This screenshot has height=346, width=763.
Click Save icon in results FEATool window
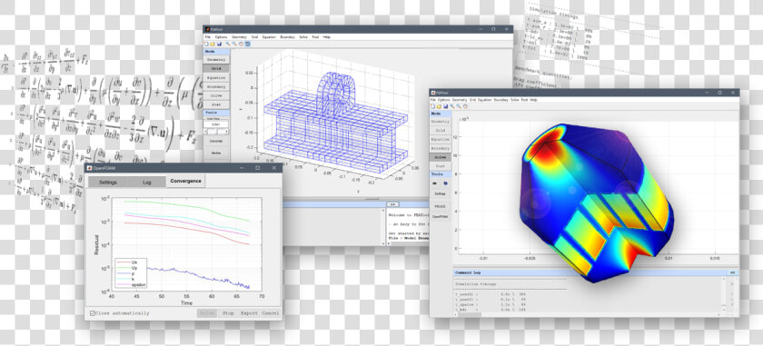[446, 106]
